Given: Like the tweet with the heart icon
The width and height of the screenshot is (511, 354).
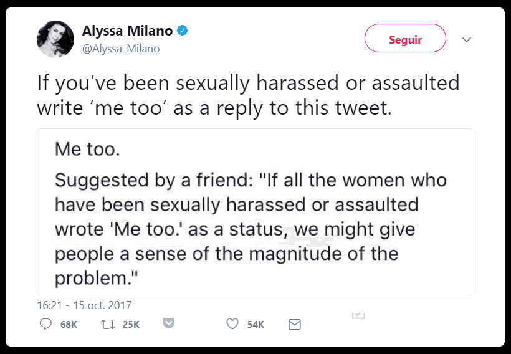Looking at the screenshot, I should click(x=232, y=324).
